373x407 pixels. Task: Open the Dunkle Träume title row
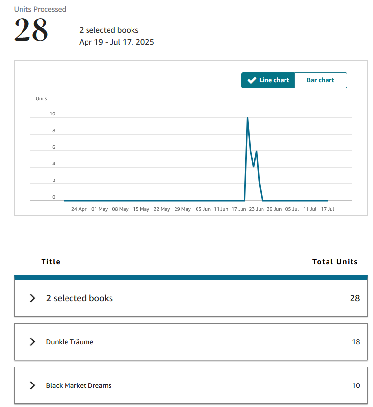191,342
